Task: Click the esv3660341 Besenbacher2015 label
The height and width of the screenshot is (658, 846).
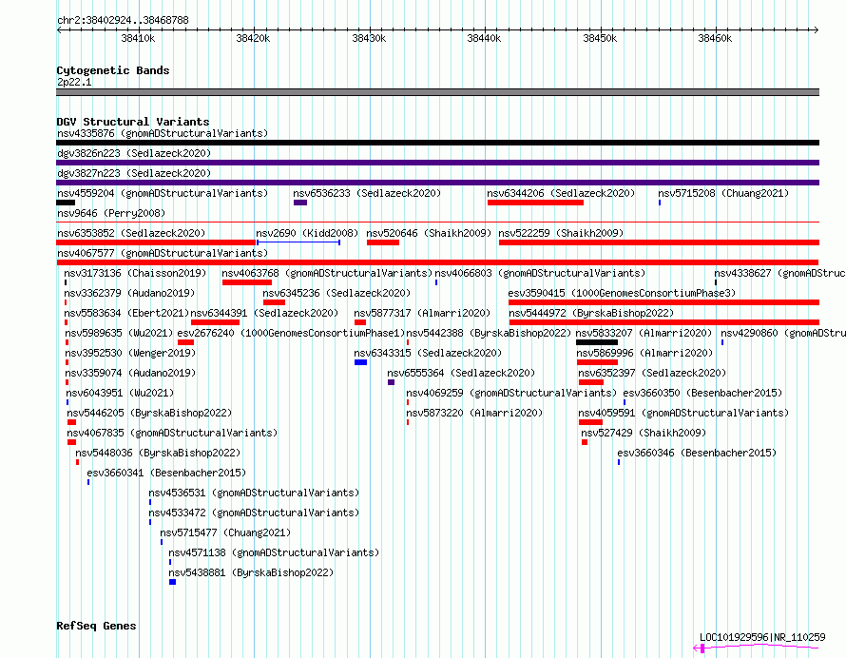Action: coord(166,473)
